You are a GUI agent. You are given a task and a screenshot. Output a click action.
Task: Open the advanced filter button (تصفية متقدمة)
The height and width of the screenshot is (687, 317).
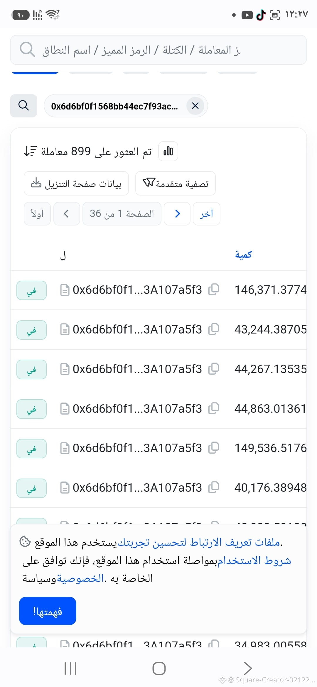coord(176,183)
